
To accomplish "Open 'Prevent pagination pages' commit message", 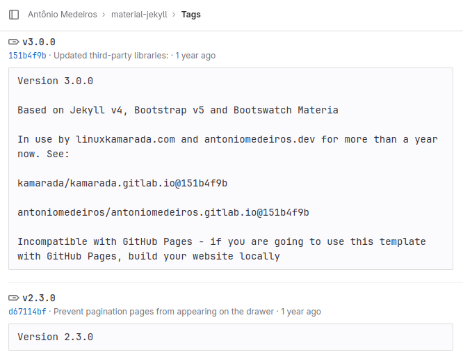I will 163,312.
